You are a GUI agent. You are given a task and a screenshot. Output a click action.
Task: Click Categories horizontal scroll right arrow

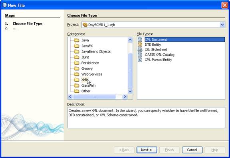[x=125, y=96]
